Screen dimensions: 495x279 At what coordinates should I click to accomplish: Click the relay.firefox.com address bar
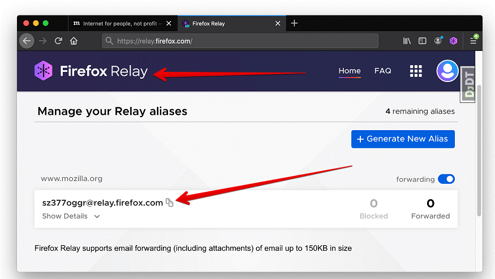tap(240, 41)
